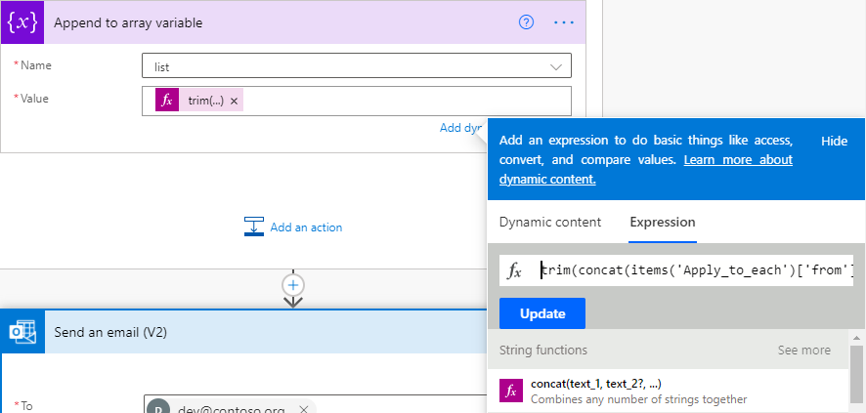Hide the expression panel with Hide
Screen dimensions: 866x413
(834, 141)
